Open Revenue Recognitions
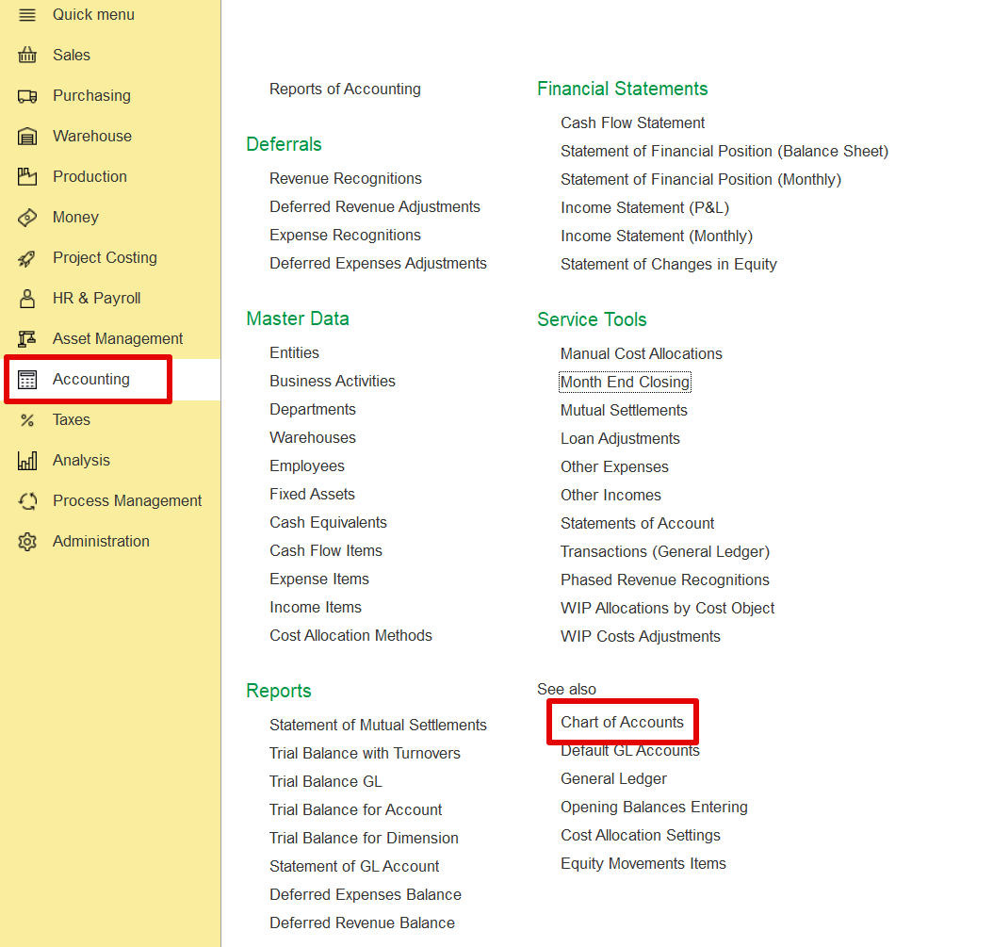This screenshot has width=993, height=947. point(346,179)
